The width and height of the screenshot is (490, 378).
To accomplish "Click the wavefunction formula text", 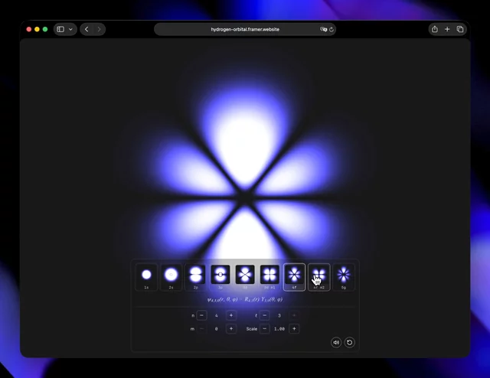I will (x=245, y=299).
